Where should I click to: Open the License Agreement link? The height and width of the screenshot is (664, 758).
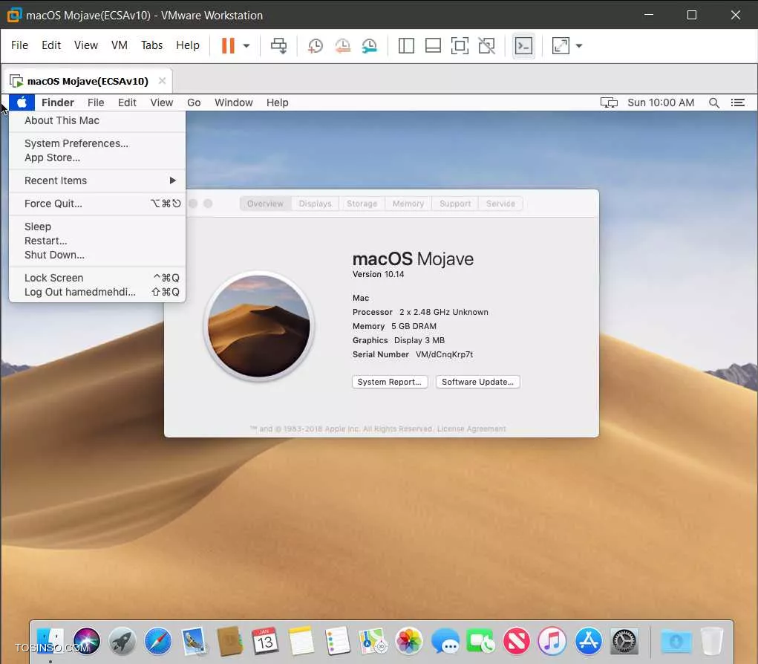point(471,429)
